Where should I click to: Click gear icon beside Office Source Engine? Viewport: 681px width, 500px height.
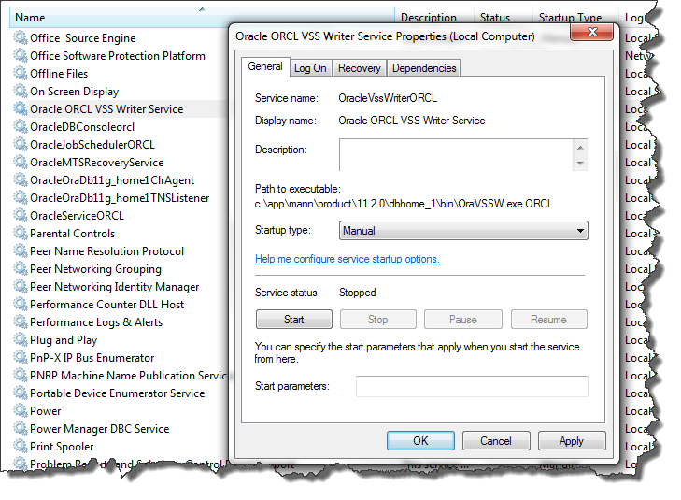(x=21, y=38)
